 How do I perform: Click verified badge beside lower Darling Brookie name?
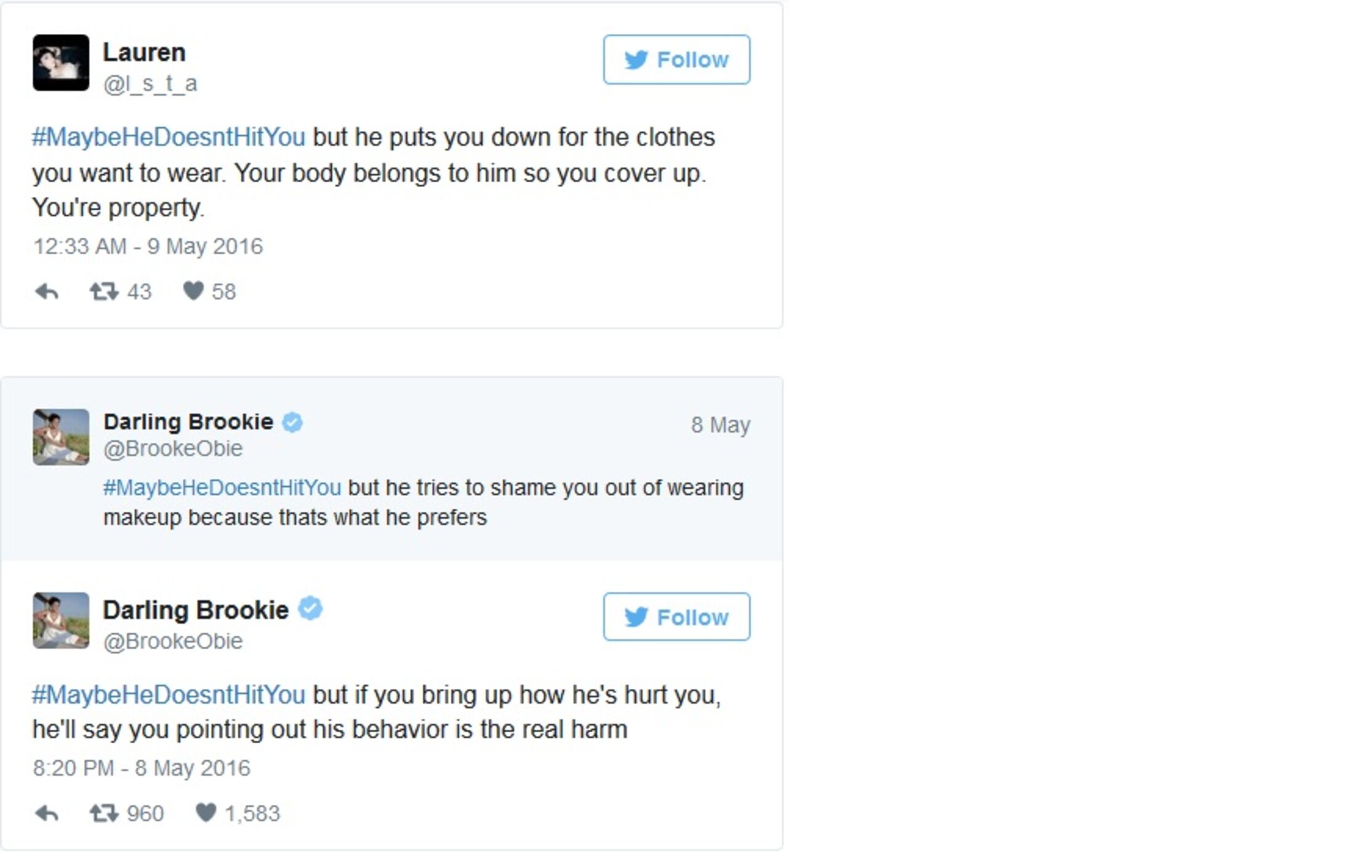coord(310,609)
